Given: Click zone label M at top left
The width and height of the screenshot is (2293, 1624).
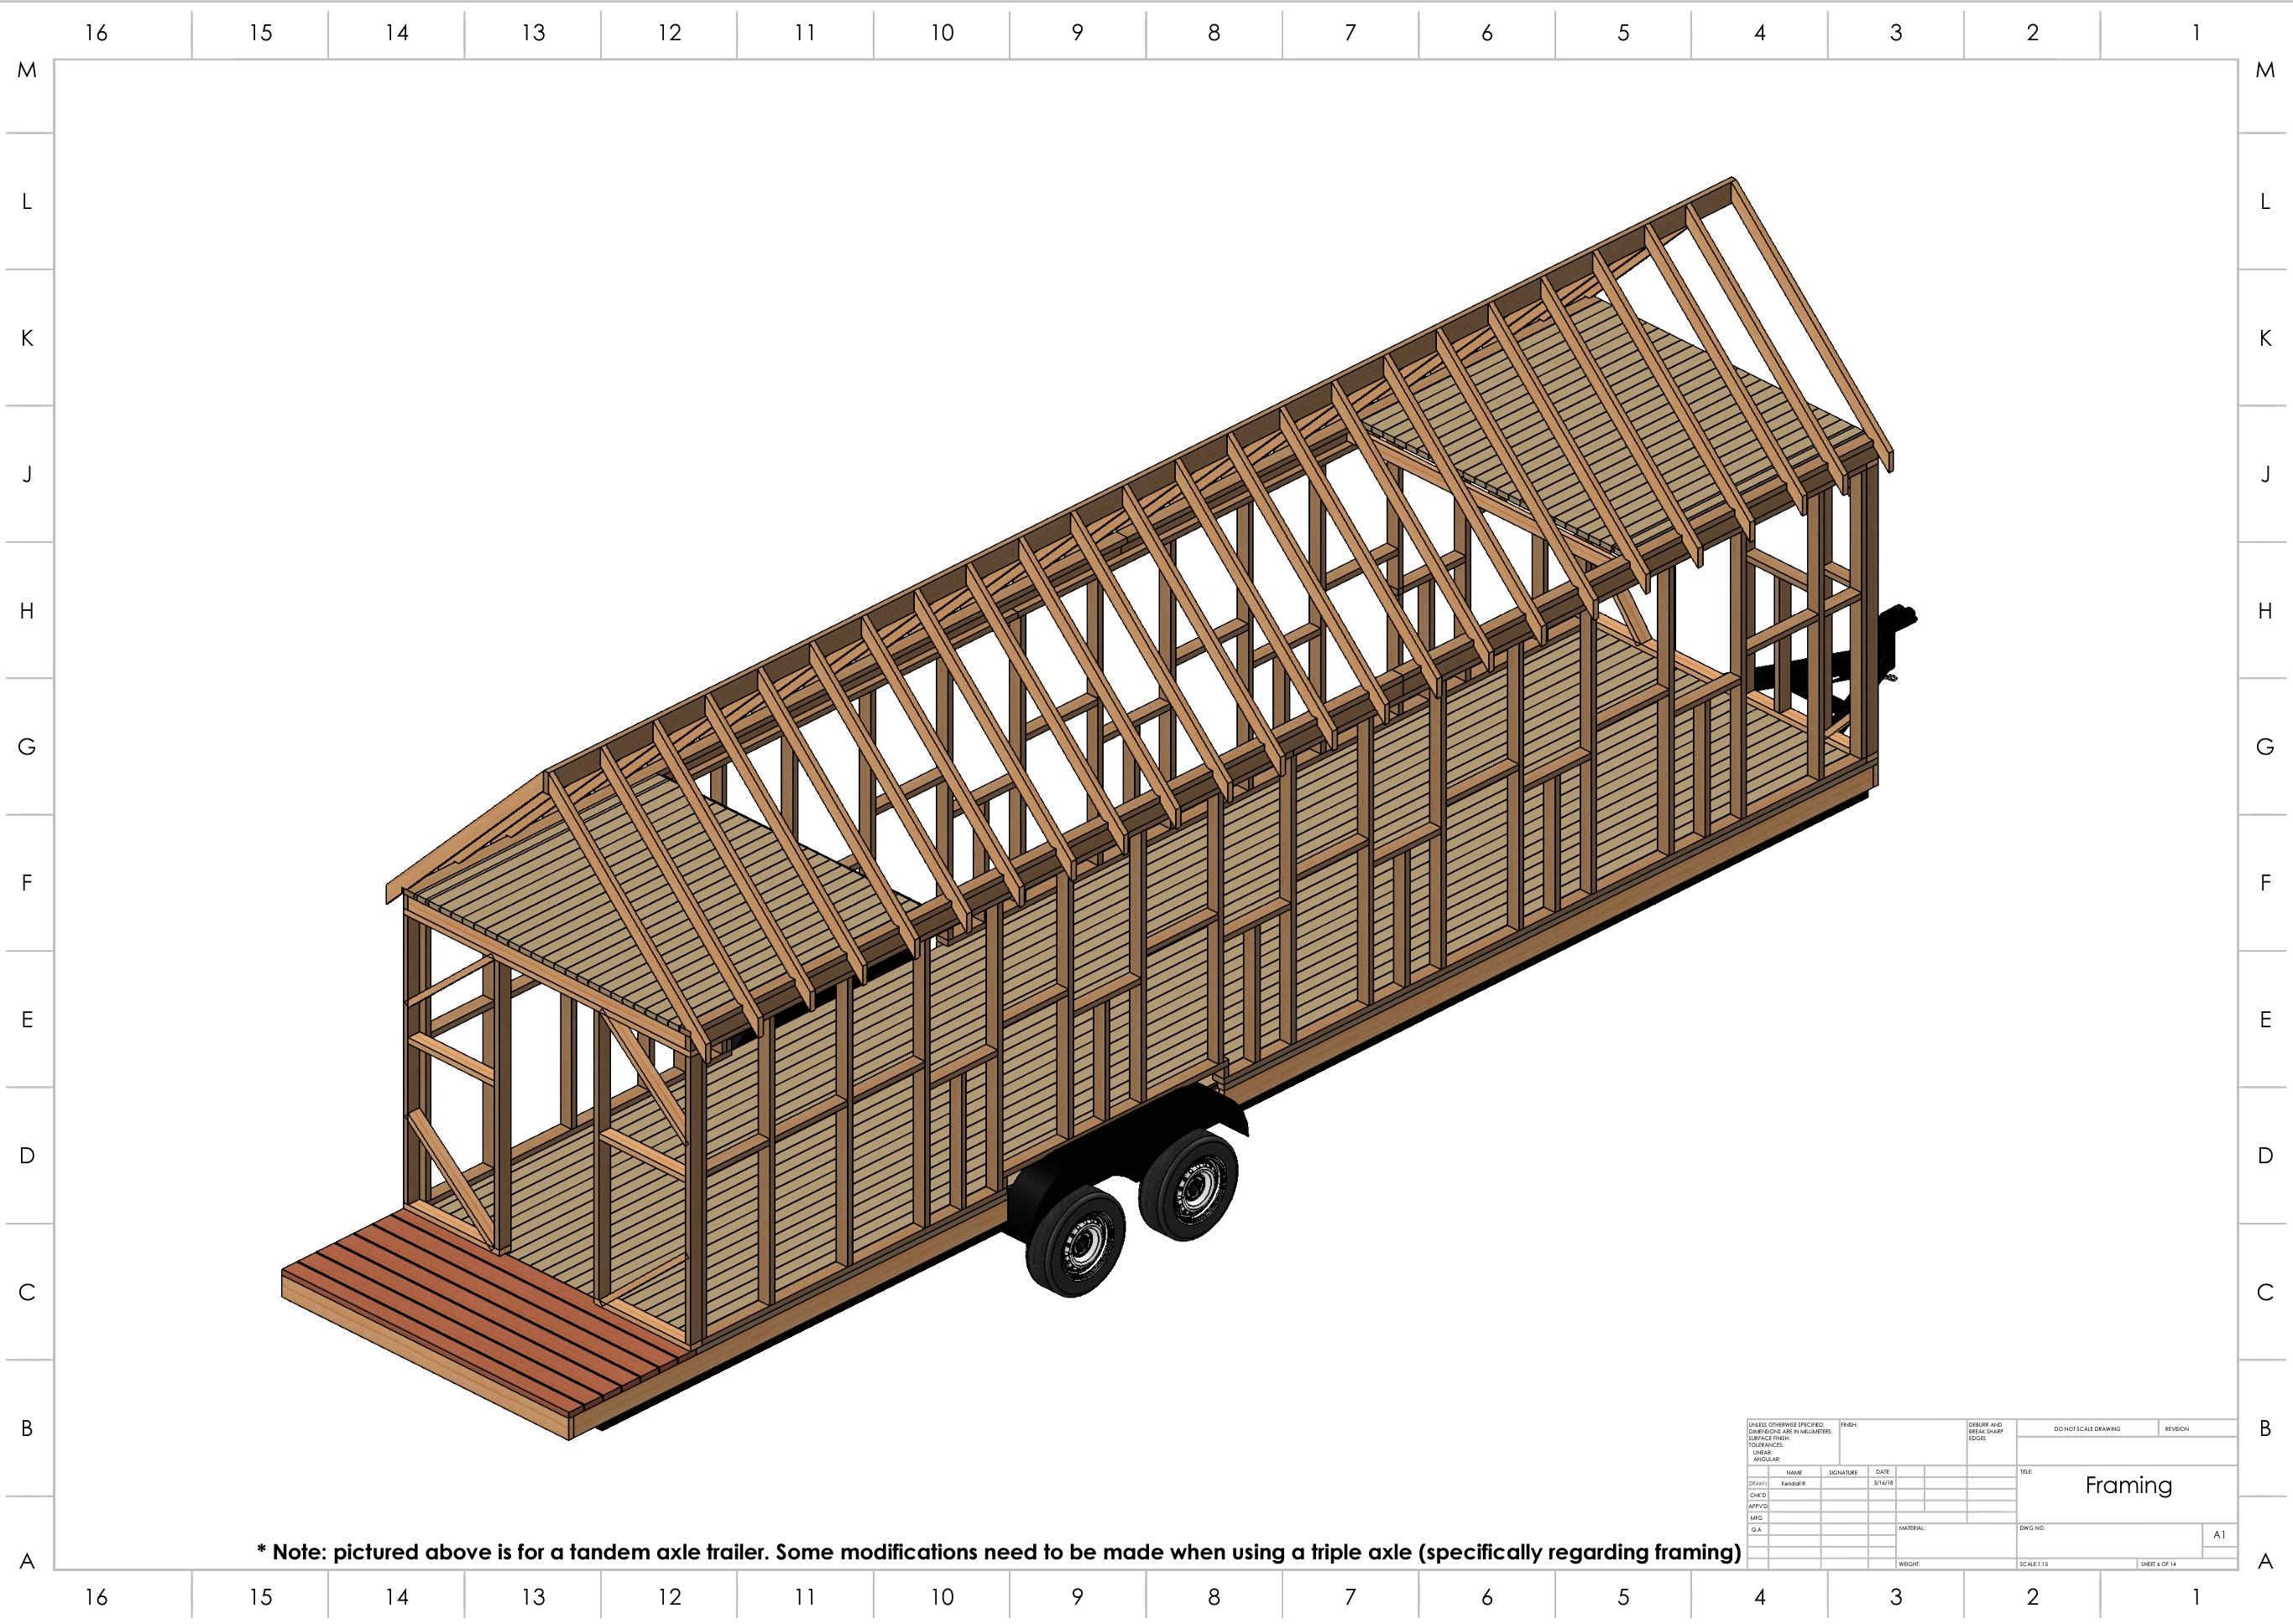Looking at the screenshot, I should (27, 70).
